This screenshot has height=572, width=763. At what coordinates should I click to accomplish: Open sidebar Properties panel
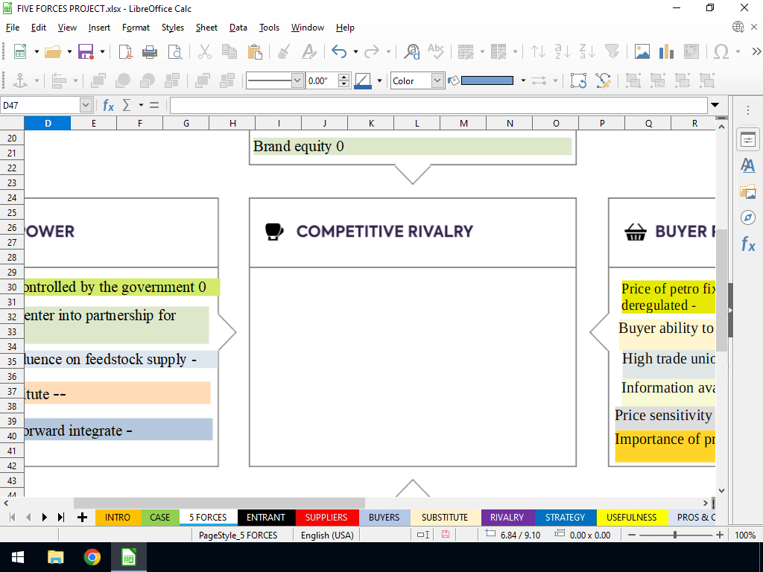pos(748,140)
